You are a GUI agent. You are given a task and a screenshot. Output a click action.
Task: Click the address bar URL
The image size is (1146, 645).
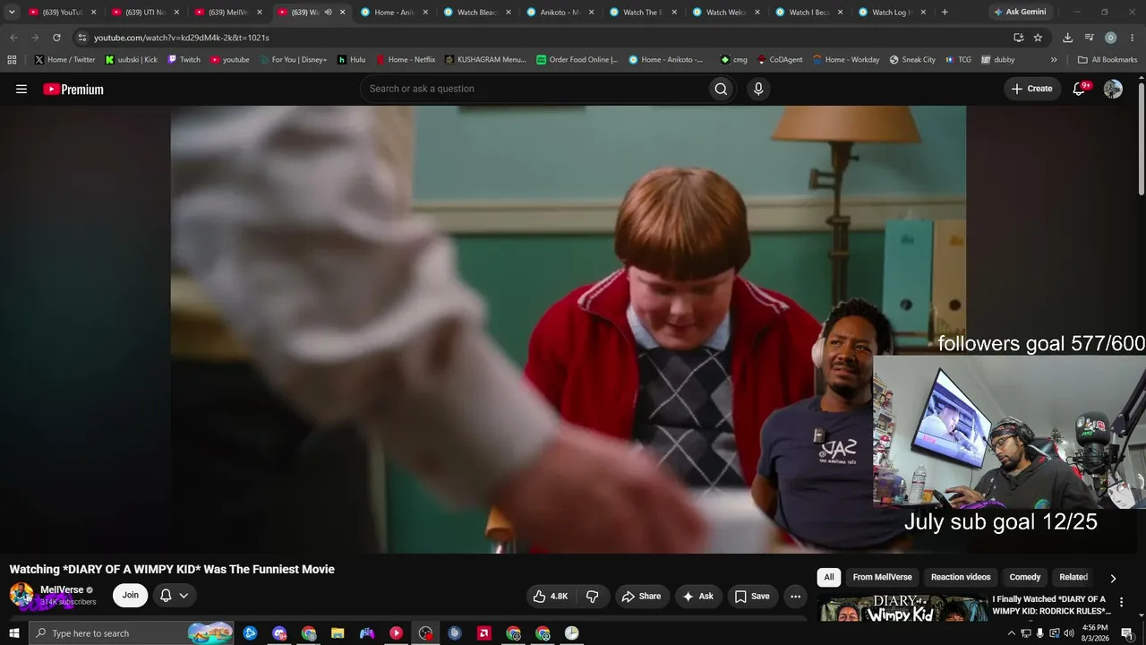coord(182,38)
